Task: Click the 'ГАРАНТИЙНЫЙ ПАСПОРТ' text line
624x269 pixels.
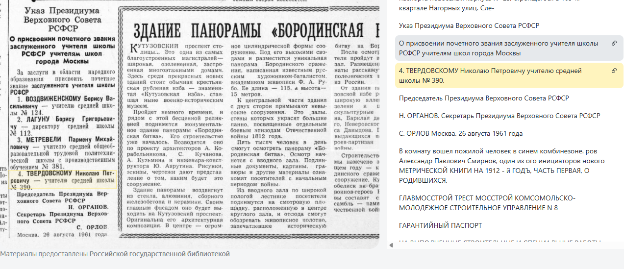Action: point(440,225)
